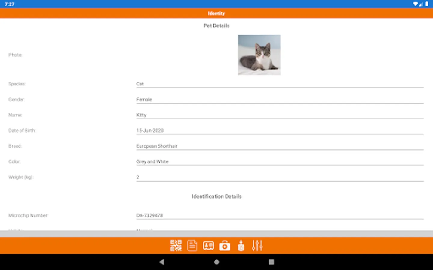433x270 pixels.
Task: Open the QR code scanner icon
Action: 176,245
